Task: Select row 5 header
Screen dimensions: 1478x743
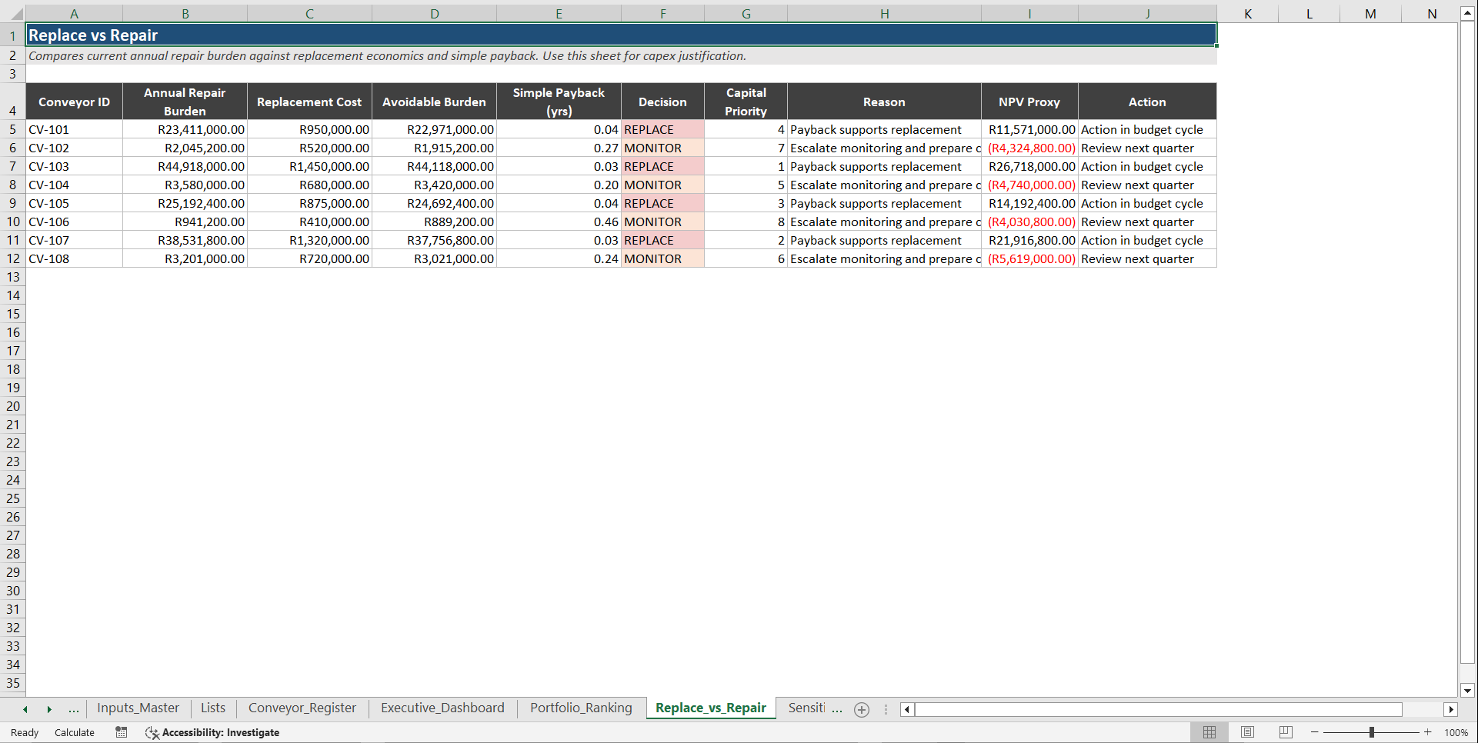Action: tap(13, 129)
